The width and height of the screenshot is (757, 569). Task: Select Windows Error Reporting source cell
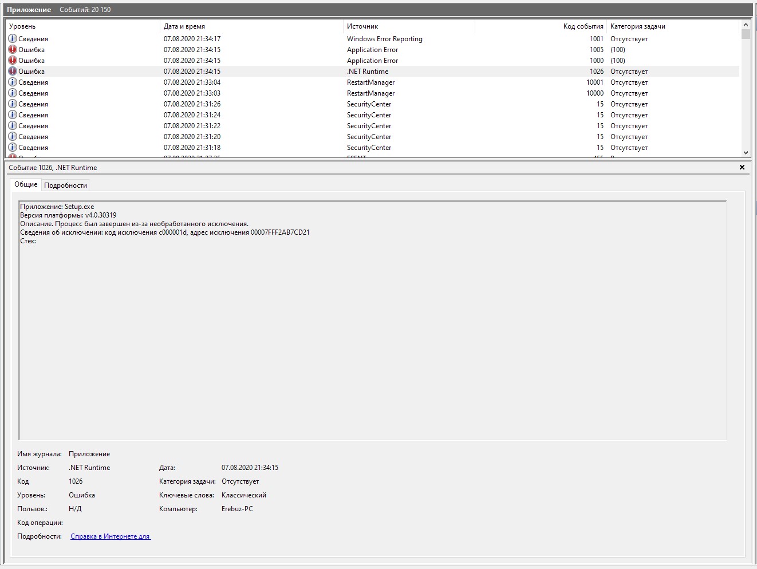point(385,39)
